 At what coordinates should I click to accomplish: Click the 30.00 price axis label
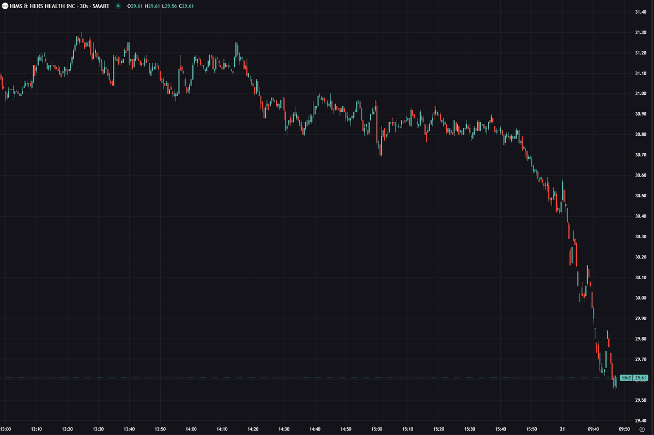[x=640, y=298]
